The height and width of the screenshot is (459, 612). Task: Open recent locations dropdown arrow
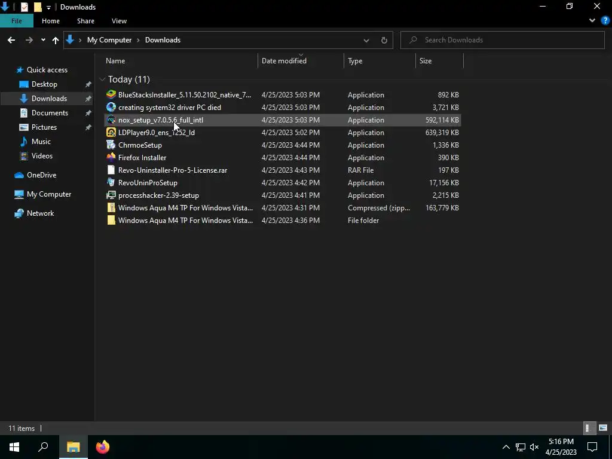point(43,40)
